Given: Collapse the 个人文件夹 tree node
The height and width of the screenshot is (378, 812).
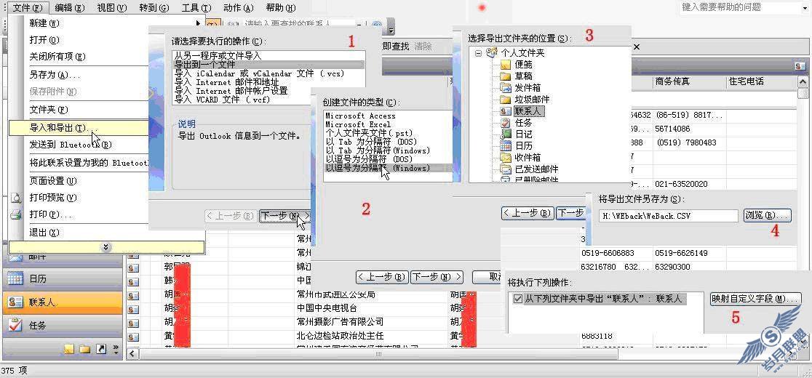Looking at the screenshot, I should coord(478,53).
